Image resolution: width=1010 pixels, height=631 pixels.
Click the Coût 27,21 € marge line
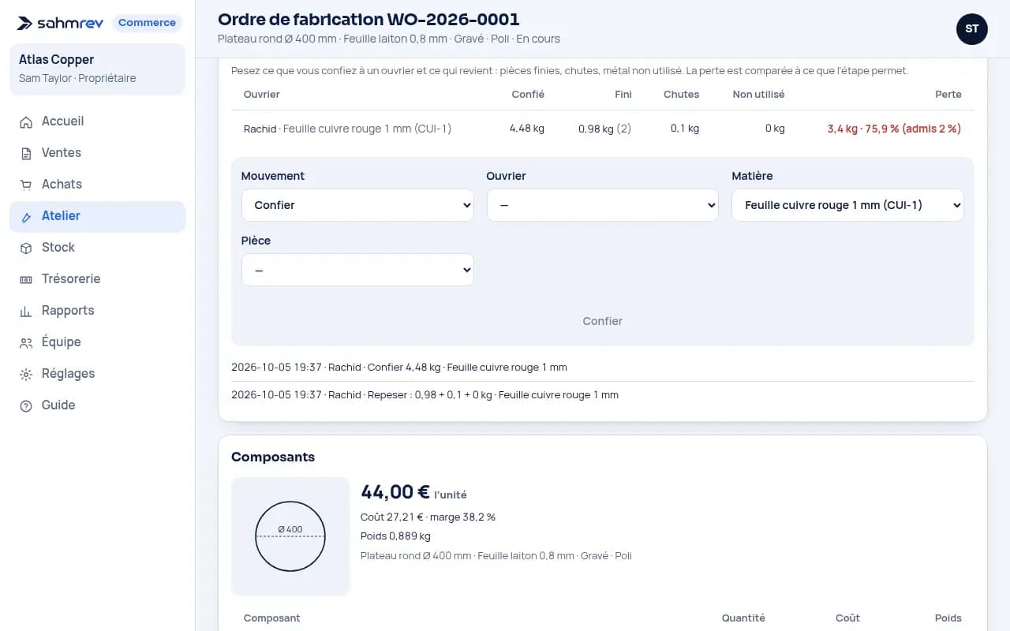point(428,517)
